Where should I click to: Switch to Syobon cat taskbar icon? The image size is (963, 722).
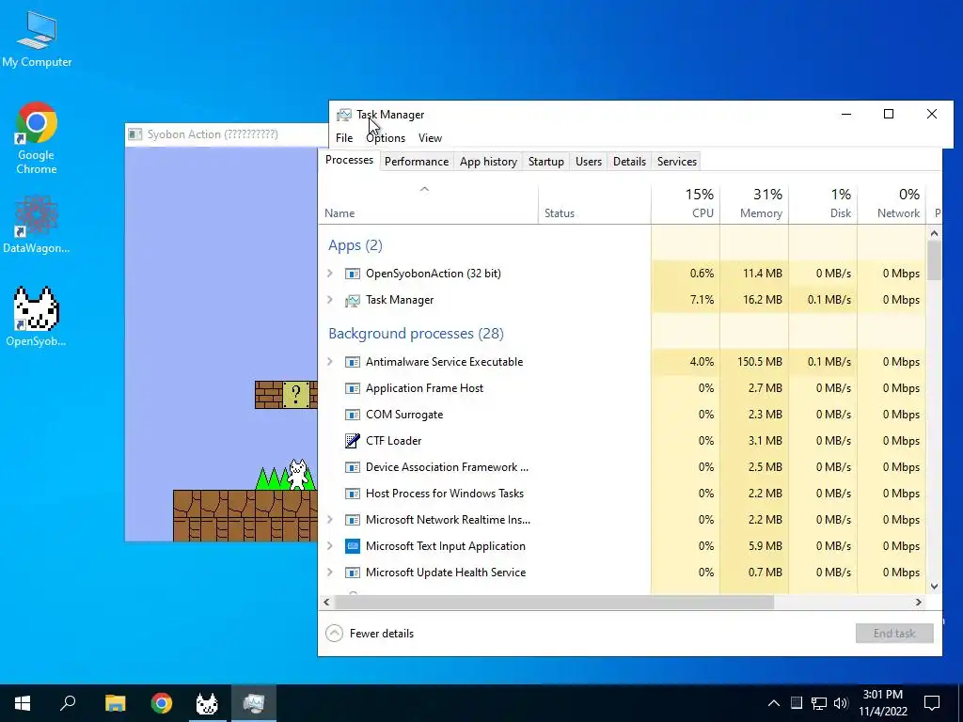click(207, 703)
